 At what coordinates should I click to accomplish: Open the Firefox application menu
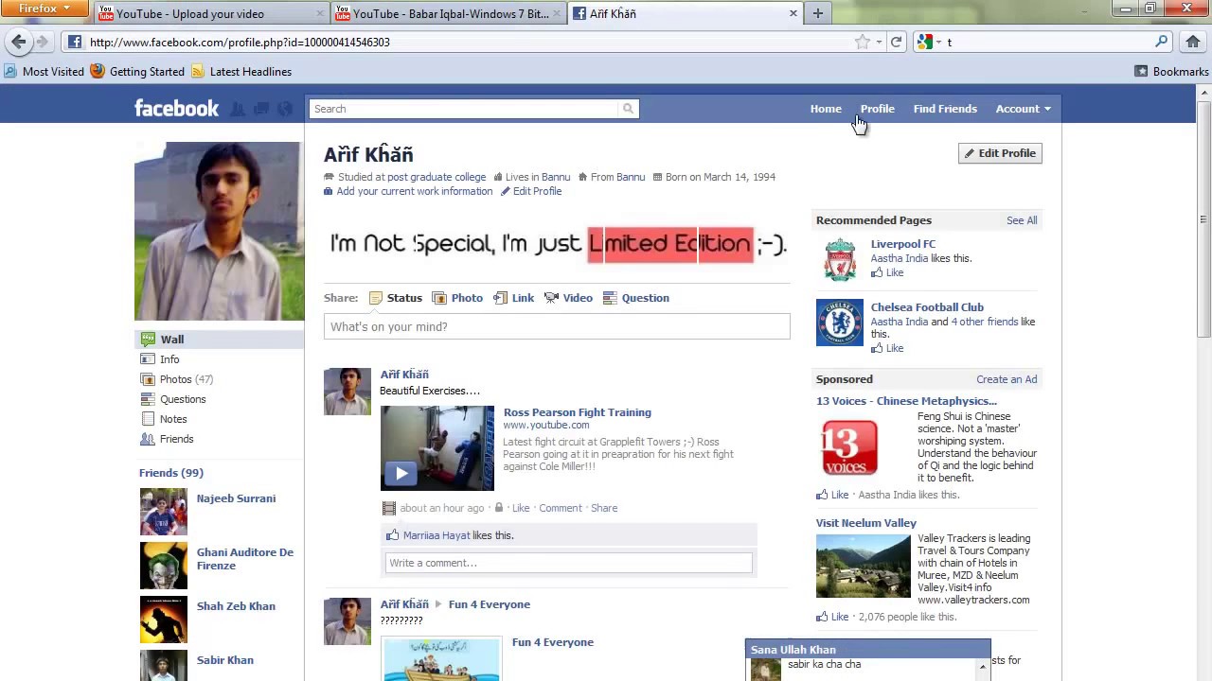45,9
